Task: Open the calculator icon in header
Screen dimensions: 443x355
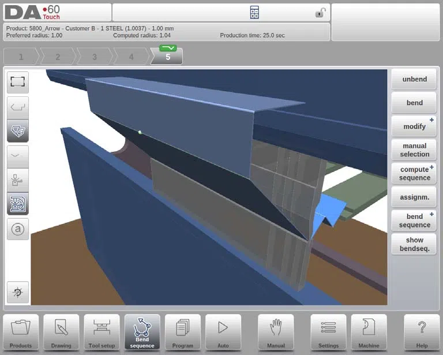Action: (254, 13)
